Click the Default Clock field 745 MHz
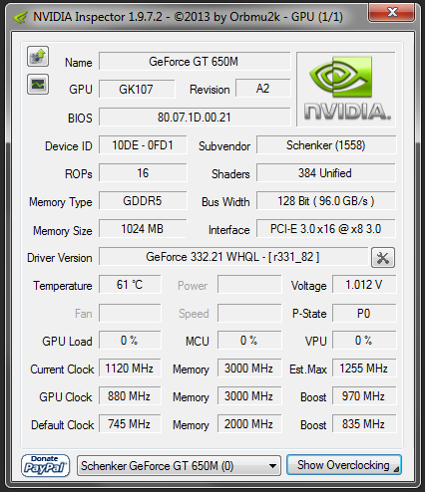This screenshot has height=492, width=425. [x=130, y=424]
